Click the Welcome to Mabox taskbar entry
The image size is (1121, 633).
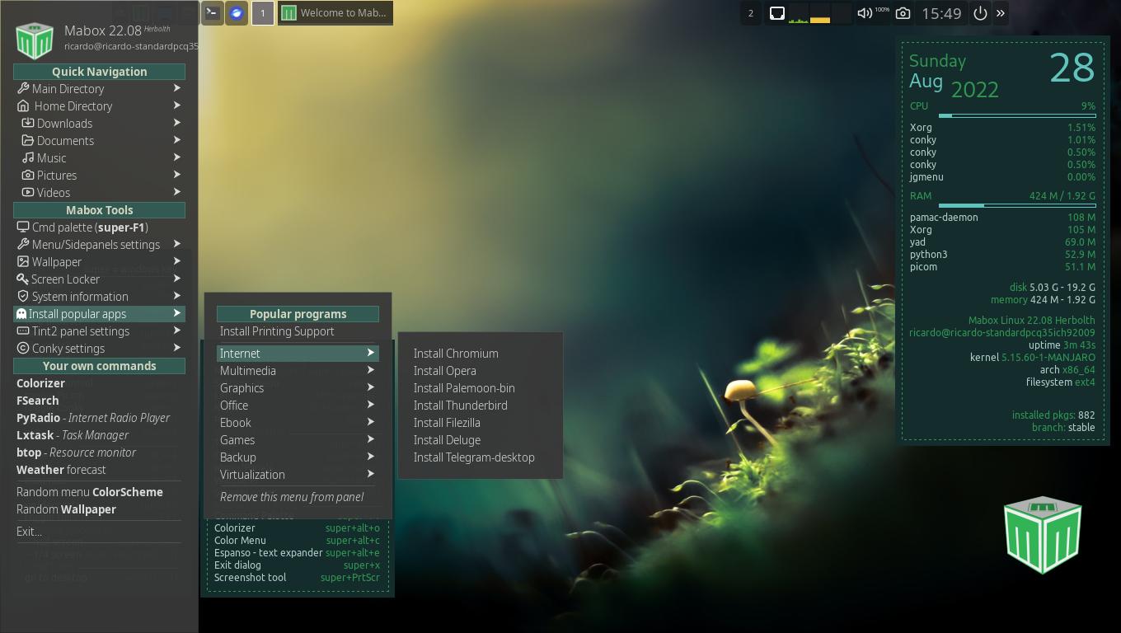pos(335,13)
